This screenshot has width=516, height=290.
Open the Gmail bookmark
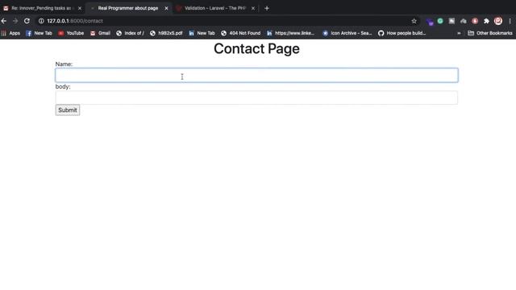pos(100,33)
